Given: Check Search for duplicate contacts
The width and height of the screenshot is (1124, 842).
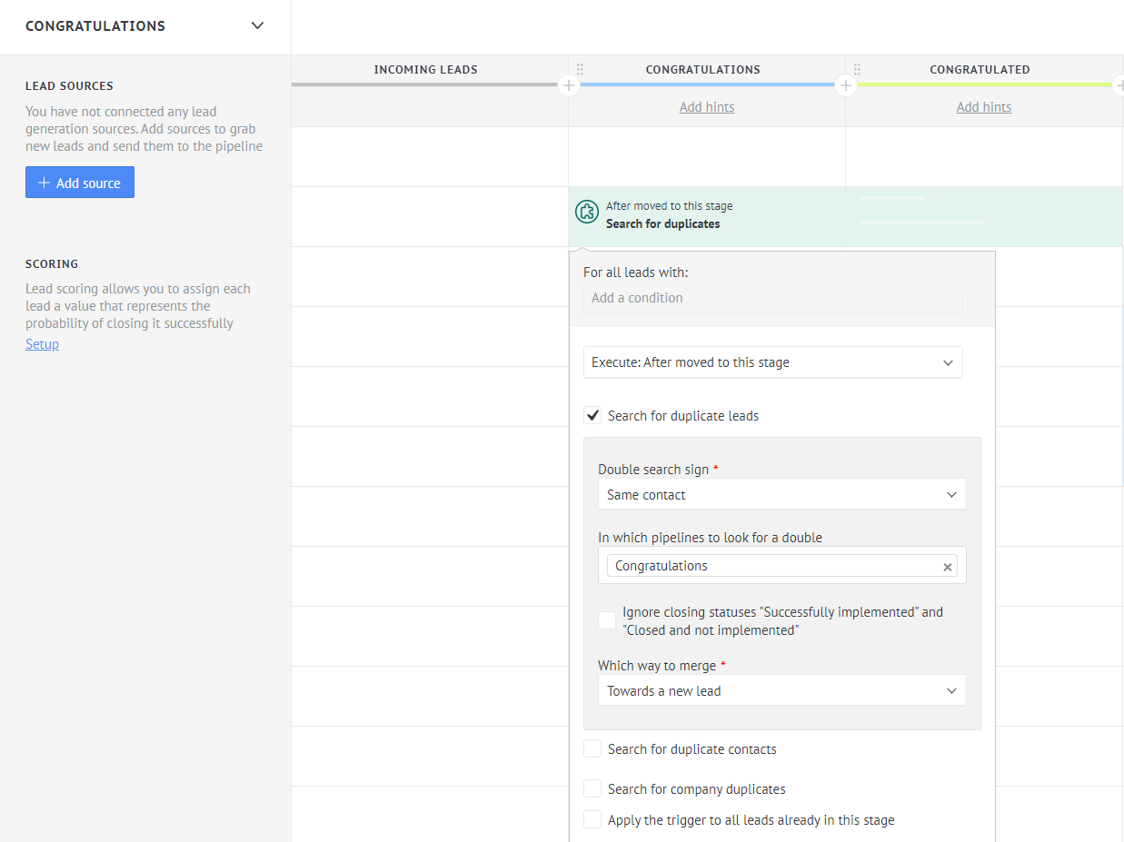Looking at the screenshot, I should click(x=592, y=749).
